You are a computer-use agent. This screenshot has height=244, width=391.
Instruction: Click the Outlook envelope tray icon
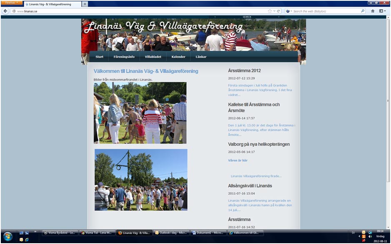(363, 232)
